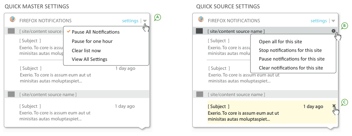
Task: Select Clear list now
Action: (86, 51)
